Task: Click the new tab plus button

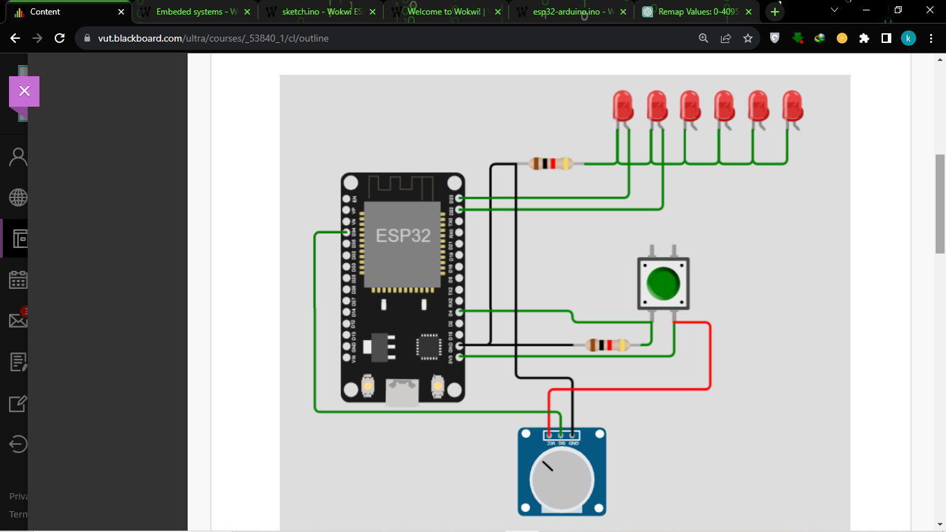Action: click(774, 12)
